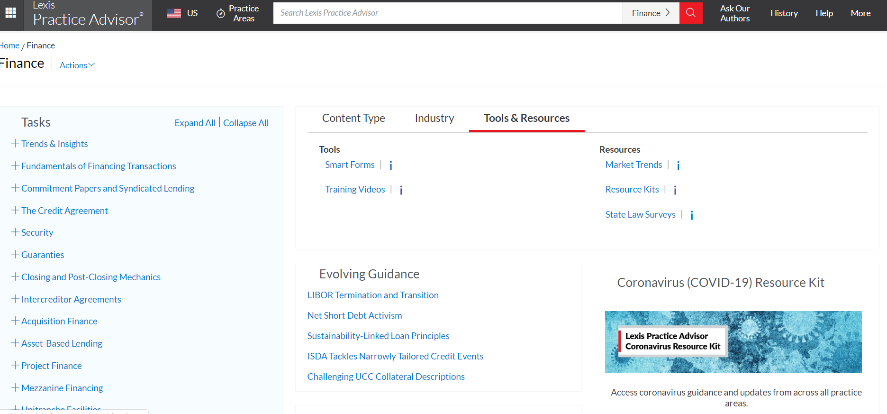
Task: Open the Finance search filter dropdown
Action: point(651,13)
